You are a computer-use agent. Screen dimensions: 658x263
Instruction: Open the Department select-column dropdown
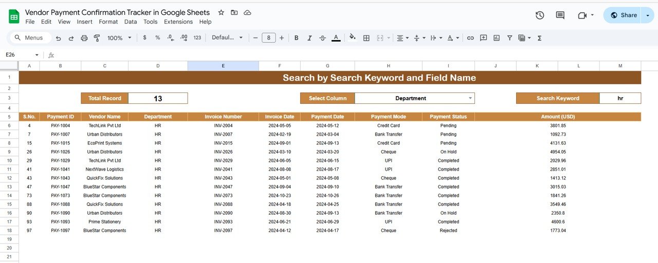(x=470, y=98)
